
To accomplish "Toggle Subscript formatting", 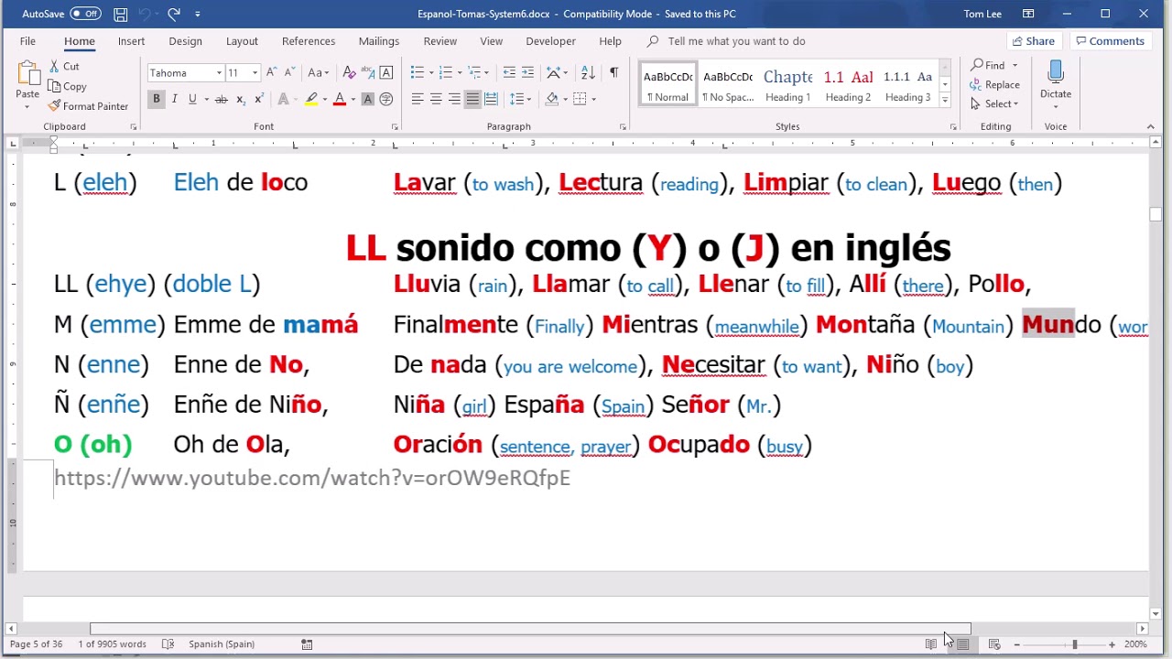I will [240, 99].
